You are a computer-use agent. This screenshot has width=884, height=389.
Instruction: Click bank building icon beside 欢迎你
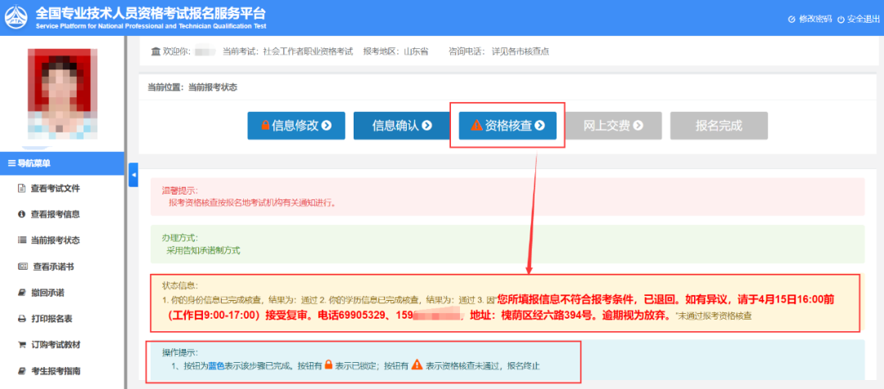click(x=156, y=51)
